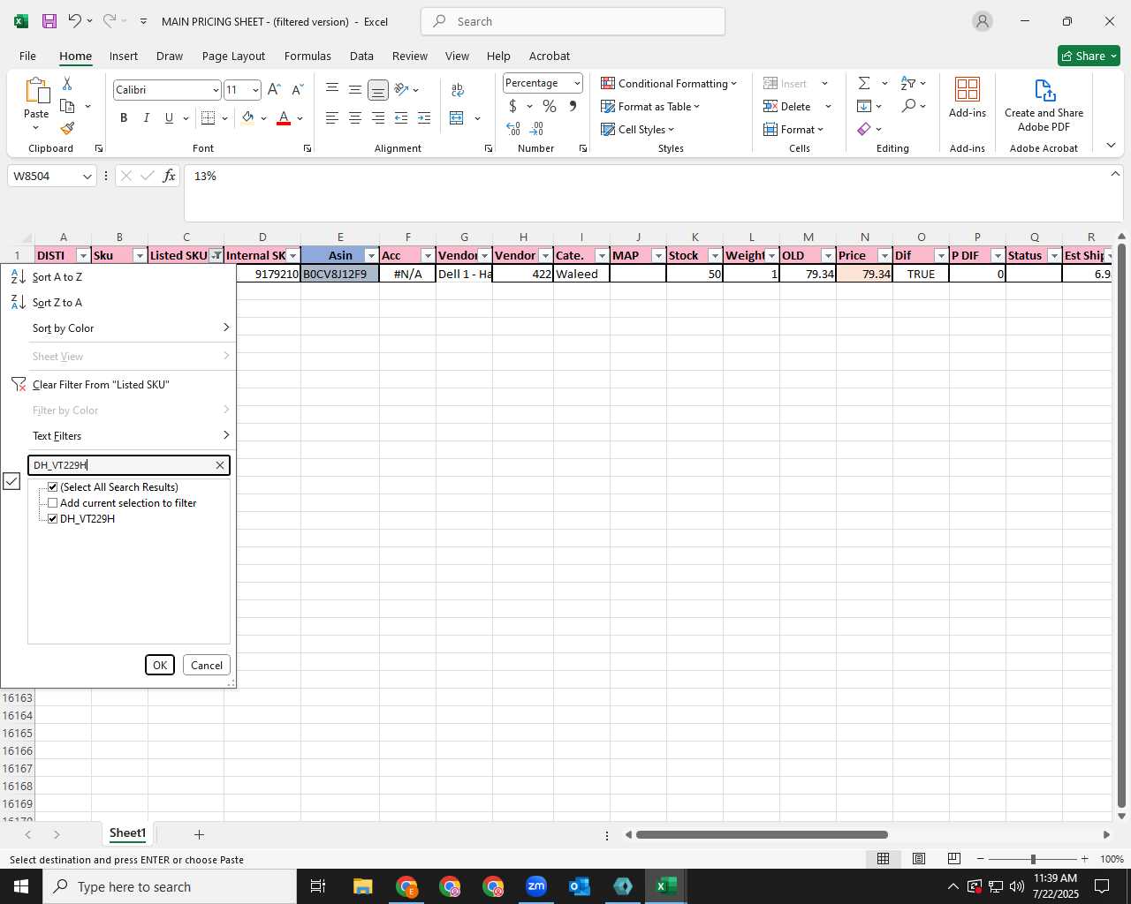1131x904 pixels.
Task: Open Text Filters submenu
Action: point(118,436)
